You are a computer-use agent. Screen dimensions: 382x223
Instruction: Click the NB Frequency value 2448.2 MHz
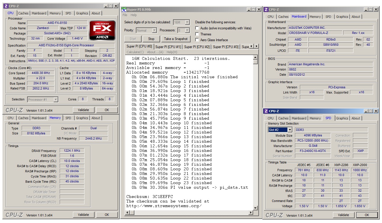click(x=93, y=139)
